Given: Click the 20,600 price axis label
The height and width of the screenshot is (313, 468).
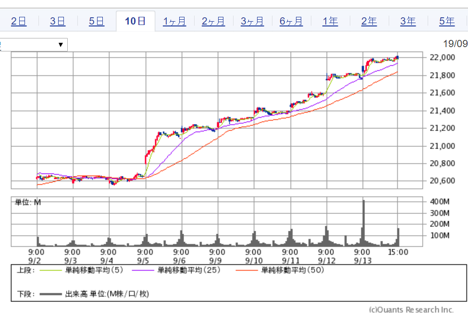Looking at the screenshot, I should pyautogui.click(x=443, y=181).
